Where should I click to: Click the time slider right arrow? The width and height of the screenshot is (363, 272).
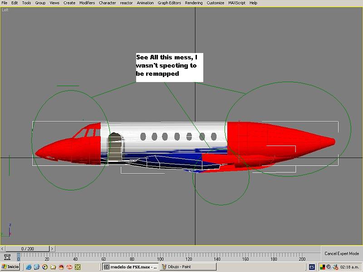[x=52, y=249]
